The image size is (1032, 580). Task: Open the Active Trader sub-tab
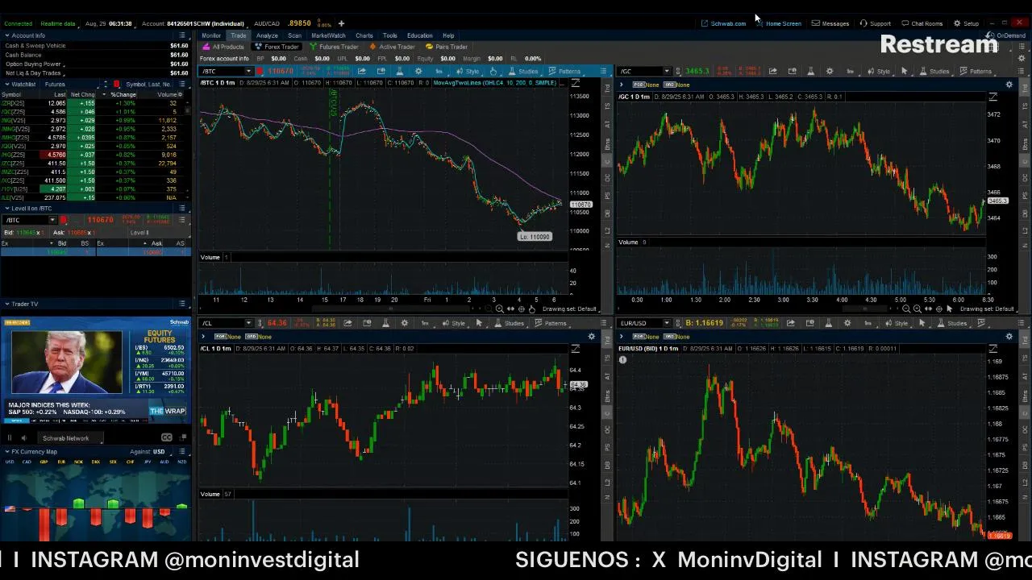point(392,47)
